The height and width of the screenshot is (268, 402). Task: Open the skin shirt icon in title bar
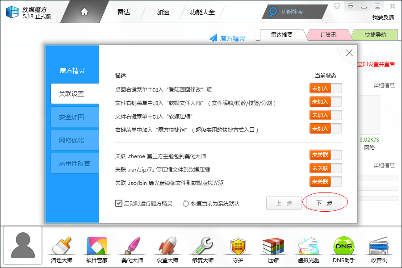tap(337, 6)
